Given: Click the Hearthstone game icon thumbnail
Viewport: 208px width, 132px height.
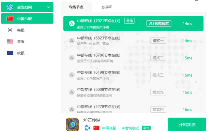Looking at the screenshot, I should (72, 124).
